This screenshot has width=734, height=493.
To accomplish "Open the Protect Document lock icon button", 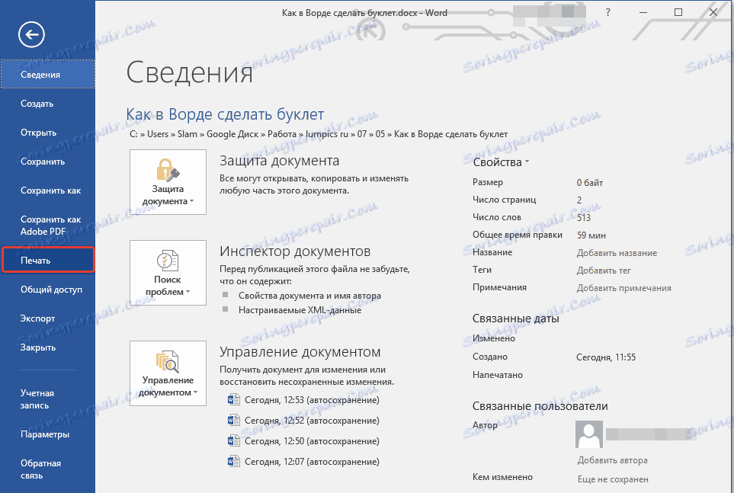I will [x=168, y=182].
